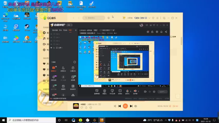Open the 歌词助手 tool icon

(73, 87)
